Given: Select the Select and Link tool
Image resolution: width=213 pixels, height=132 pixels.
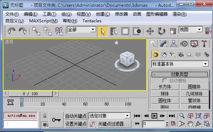Looking at the screenshot, I should (36, 31).
